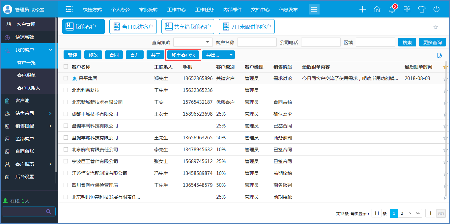Viewport: 450px width, 224px height.
Task: Click the 移至客户池 button
Action: pyautogui.click(x=183, y=55)
